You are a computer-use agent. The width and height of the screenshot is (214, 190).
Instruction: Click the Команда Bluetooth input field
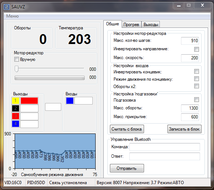tap(165, 147)
